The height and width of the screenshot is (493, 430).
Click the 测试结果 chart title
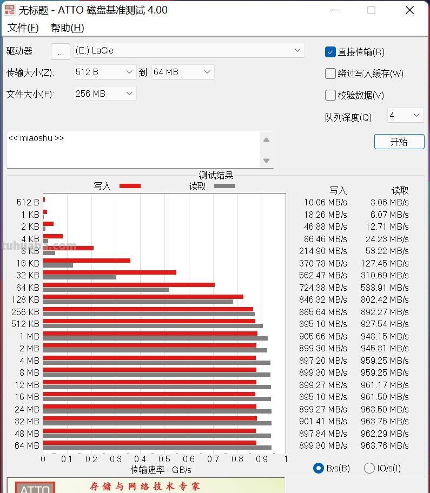(216, 175)
